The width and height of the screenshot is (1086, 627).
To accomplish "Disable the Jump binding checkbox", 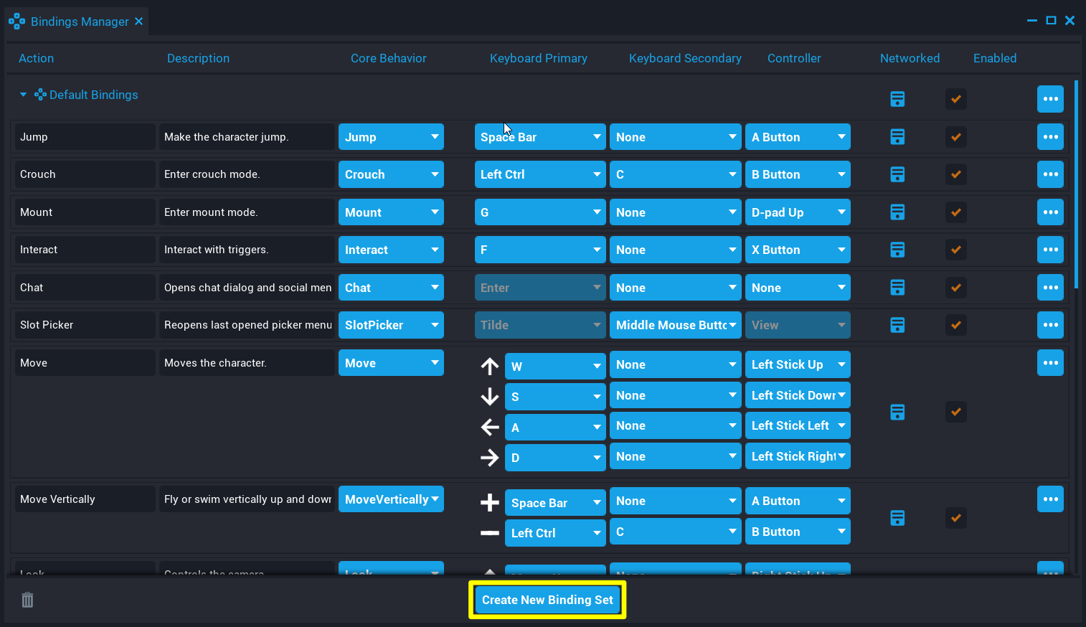I will [955, 136].
